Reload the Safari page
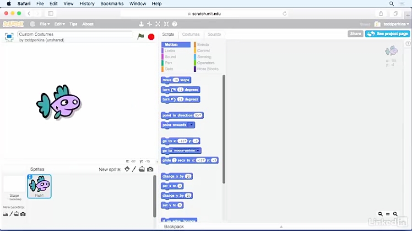Viewport: 412px width, 231px height. point(285,14)
